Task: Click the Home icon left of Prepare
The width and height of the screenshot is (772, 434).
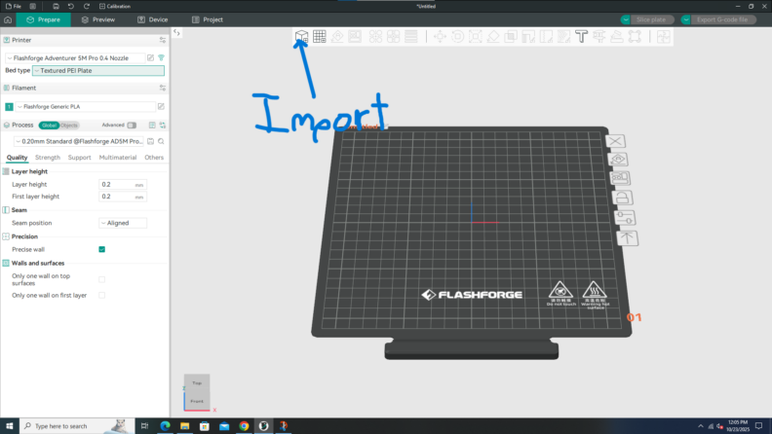Action: coord(8,19)
